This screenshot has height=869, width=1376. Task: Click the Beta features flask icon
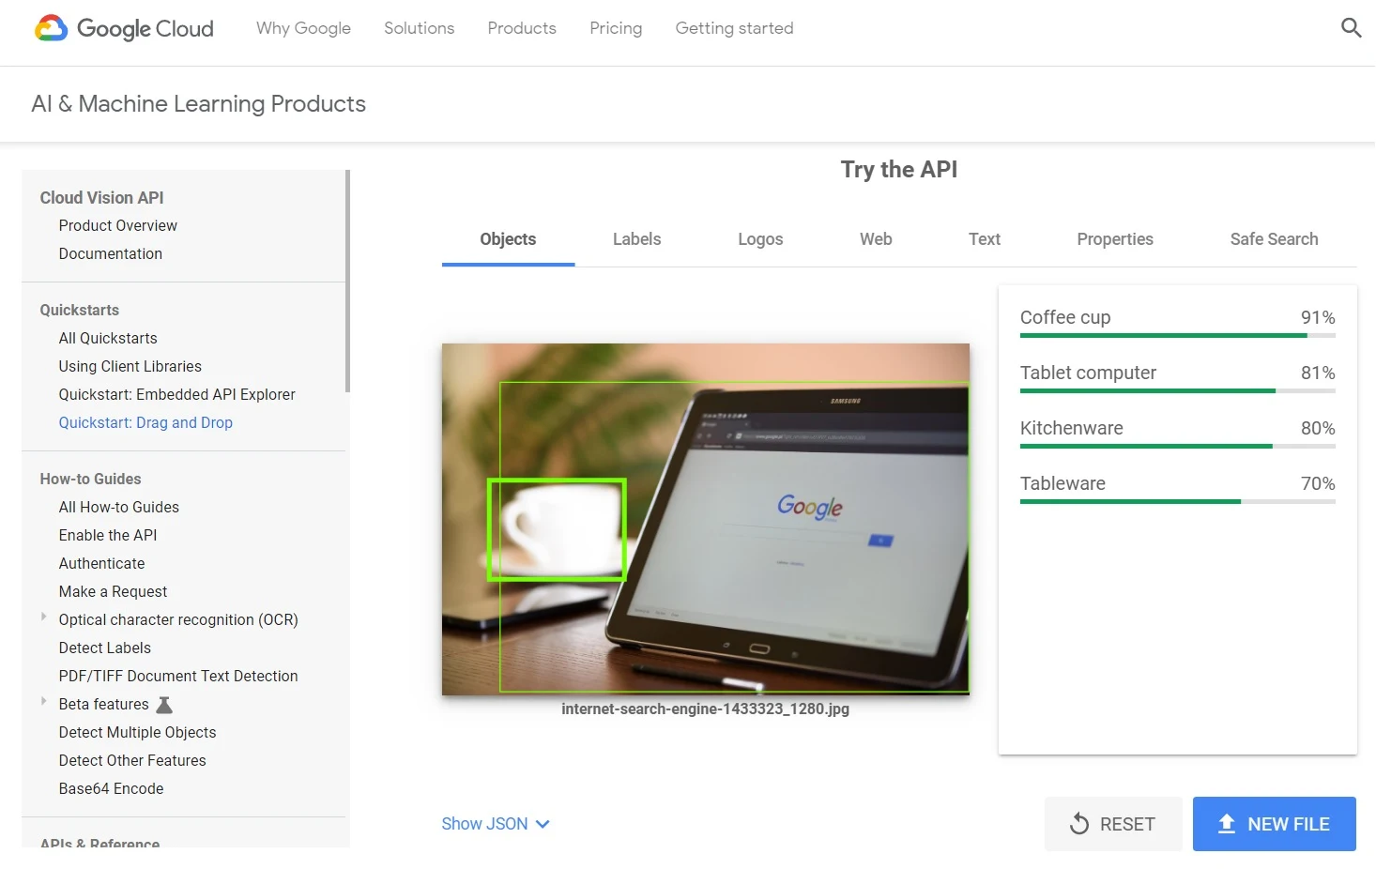(x=164, y=705)
